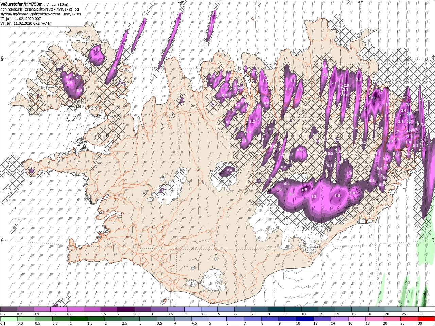Screen dimensions: 435x326
Task: Click the "3.8" precipitation value on the map
Action: coord(374,98)
